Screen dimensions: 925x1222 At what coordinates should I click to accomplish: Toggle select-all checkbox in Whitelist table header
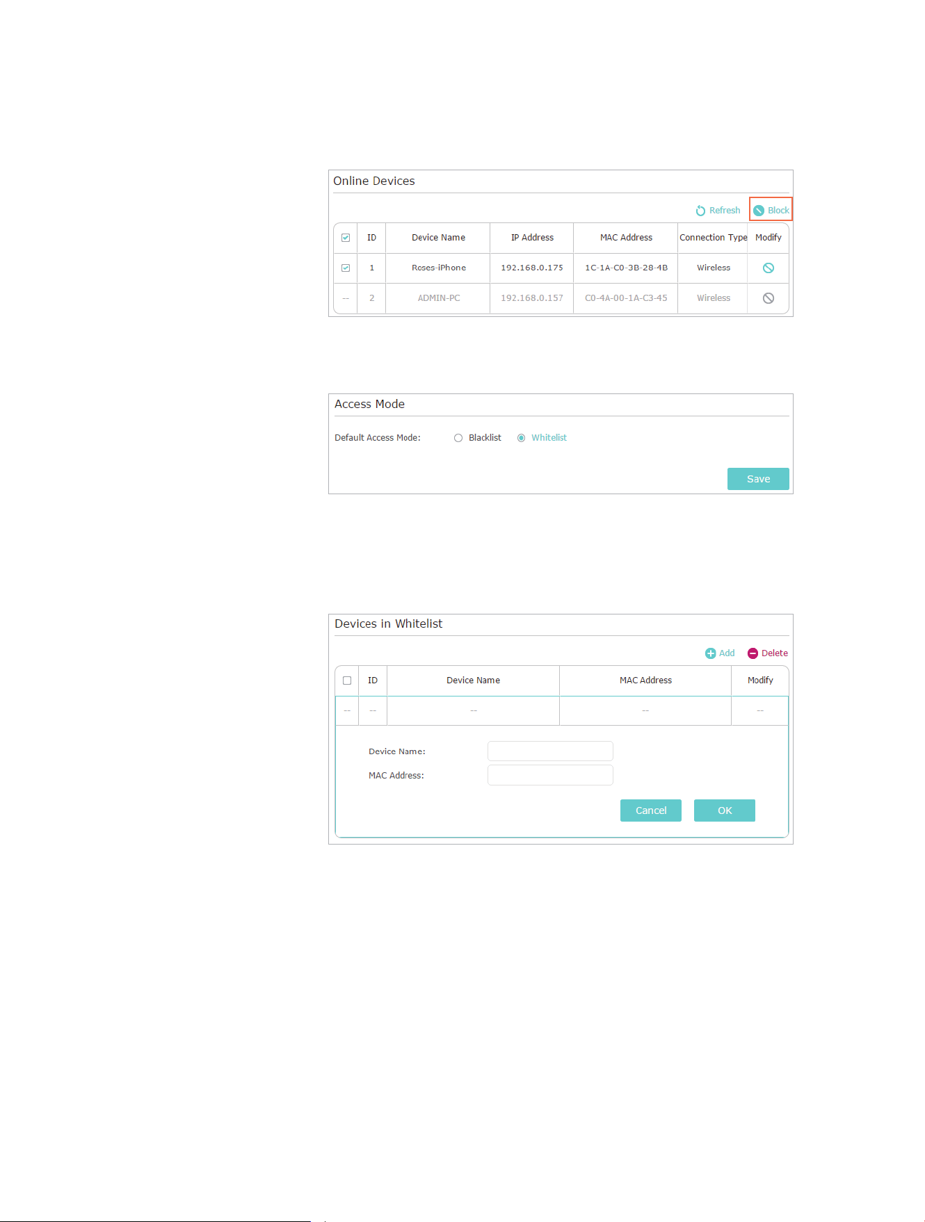[347, 681]
